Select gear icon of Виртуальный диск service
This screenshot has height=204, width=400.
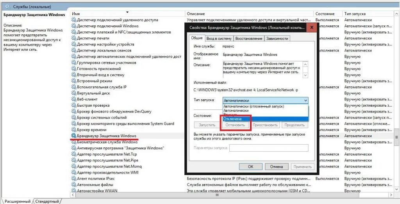[74, 93]
